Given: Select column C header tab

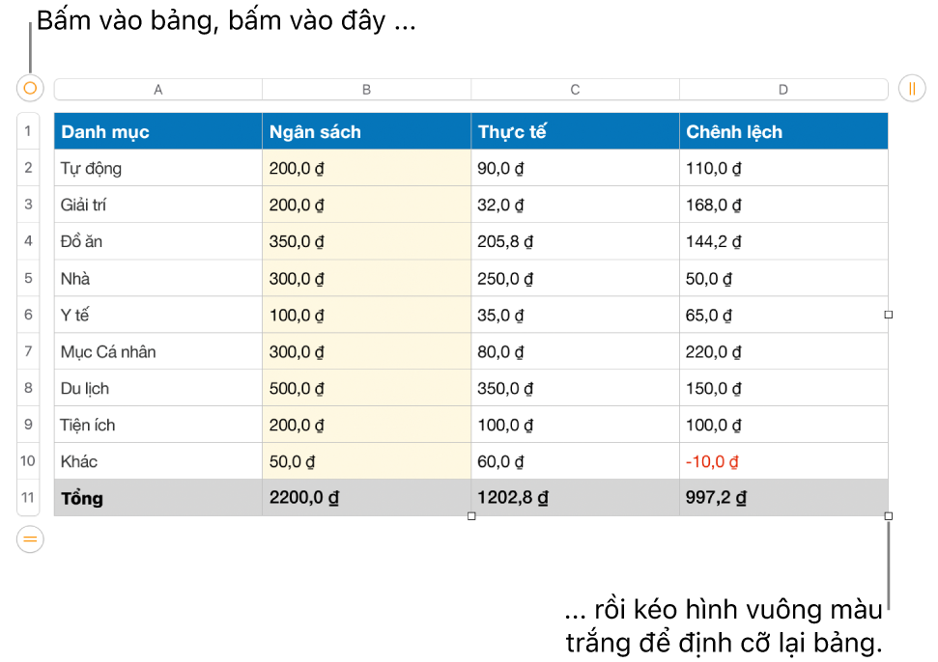Looking at the screenshot, I should 575,90.
